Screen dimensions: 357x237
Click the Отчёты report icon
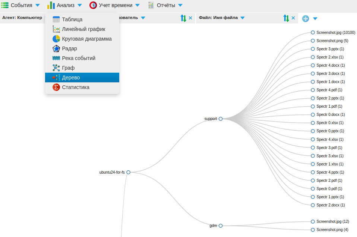151,5
